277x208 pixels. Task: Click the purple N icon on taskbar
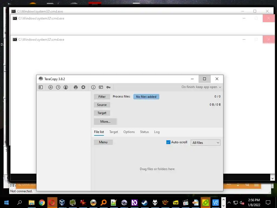tap(134, 203)
